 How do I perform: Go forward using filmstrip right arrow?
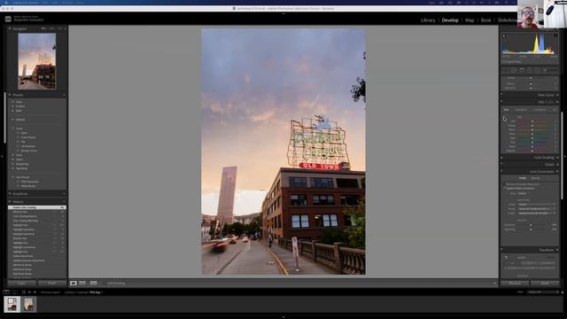point(35,292)
